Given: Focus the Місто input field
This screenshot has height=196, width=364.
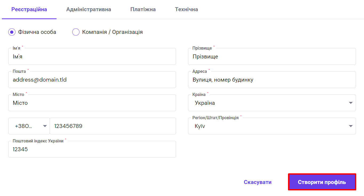Looking at the screenshot, I should click(92, 103).
